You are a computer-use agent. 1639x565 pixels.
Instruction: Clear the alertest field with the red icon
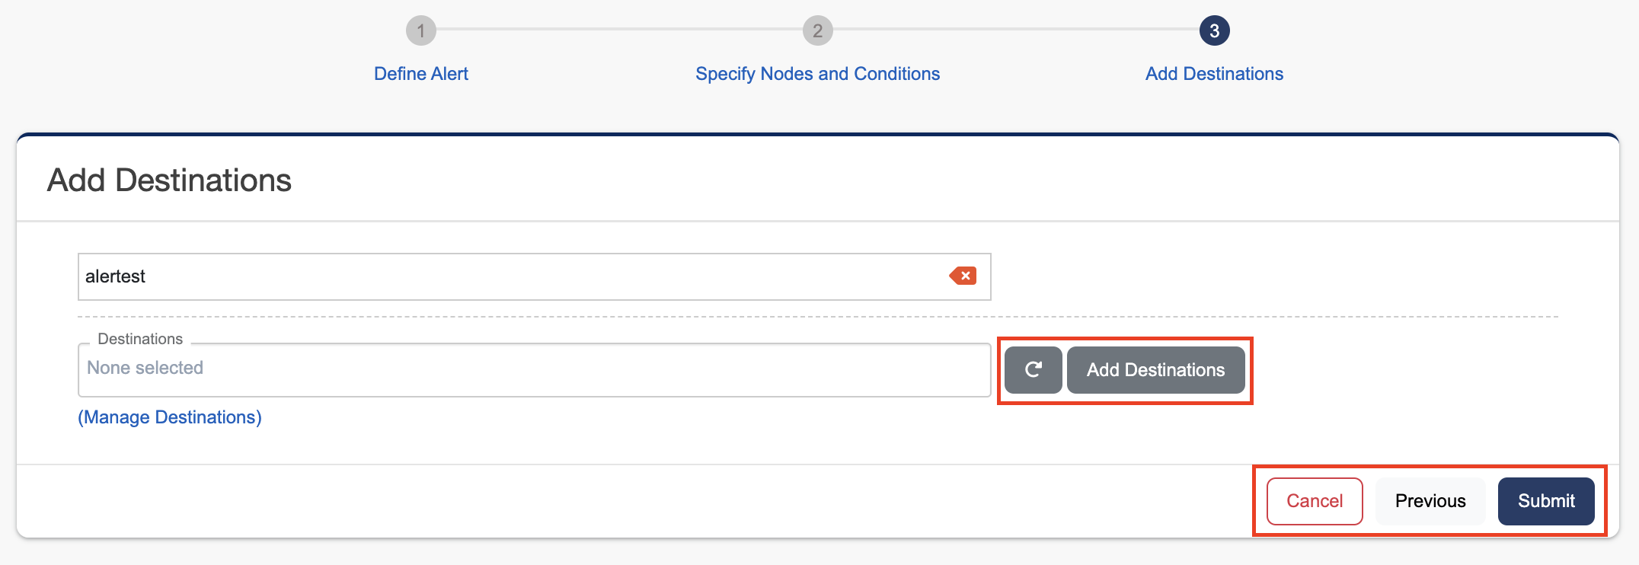tap(963, 276)
